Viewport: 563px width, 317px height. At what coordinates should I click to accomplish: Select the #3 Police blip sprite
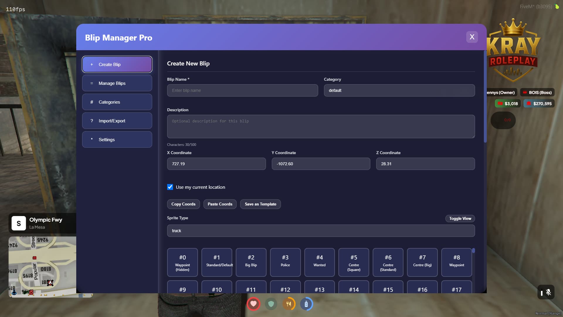(285, 262)
